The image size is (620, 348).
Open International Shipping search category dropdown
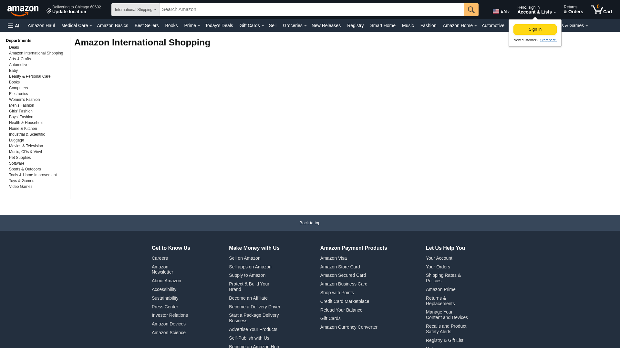pyautogui.click(x=135, y=10)
